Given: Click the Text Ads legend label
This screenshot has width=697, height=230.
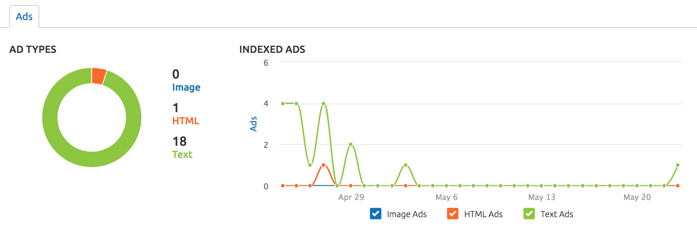Looking at the screenshot, I should (557, 214).
